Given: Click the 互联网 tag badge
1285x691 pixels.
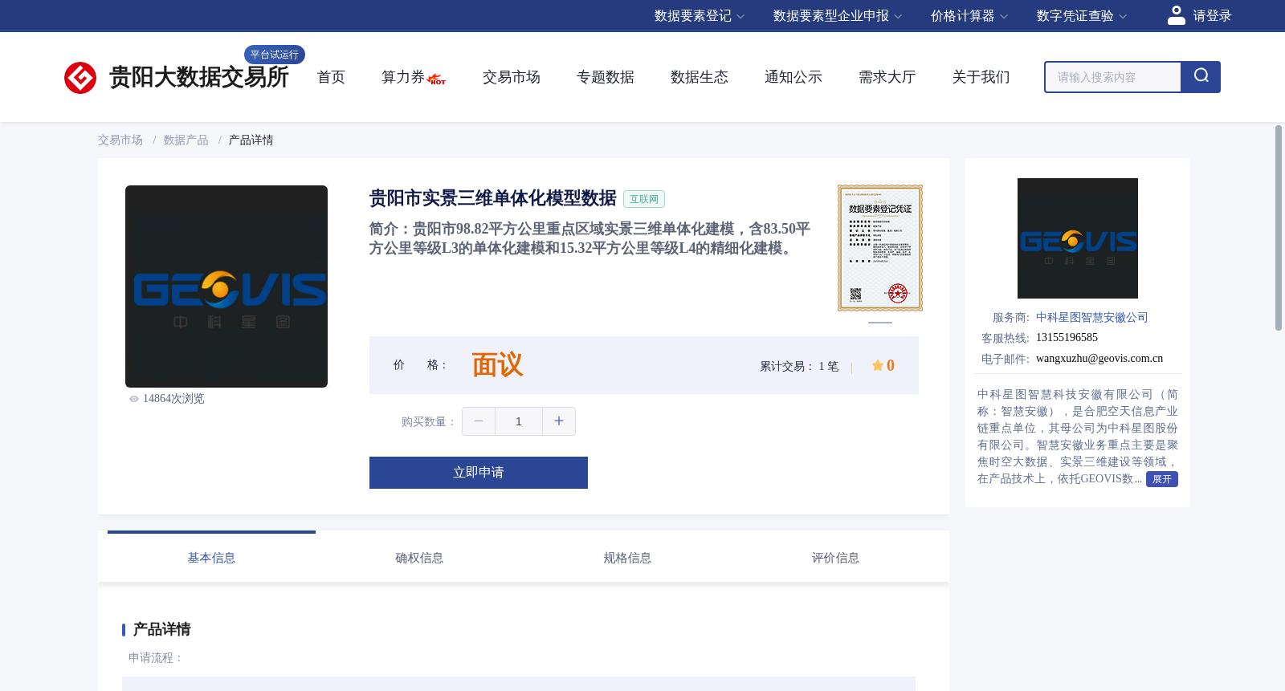Looking at the screenshot, I should 644,199.
